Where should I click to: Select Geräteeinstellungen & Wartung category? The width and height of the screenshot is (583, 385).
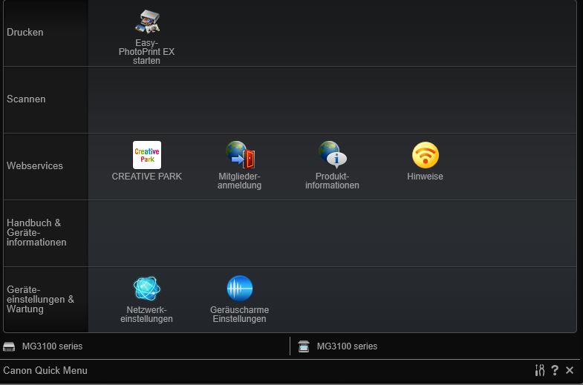[46, 300]
